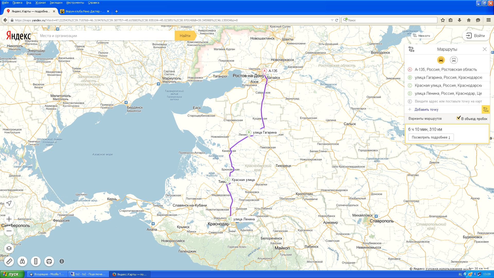Open the Инструменты menu
This screenshot has width=494, height=278.
click(x=75, y=3)
